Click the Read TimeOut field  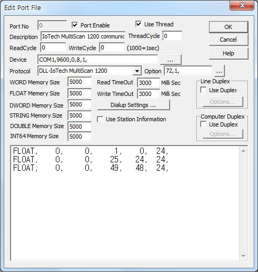pos(148,83)
